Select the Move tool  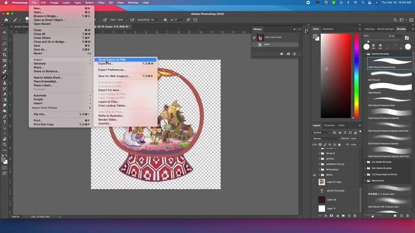click(x=5, y=32)
